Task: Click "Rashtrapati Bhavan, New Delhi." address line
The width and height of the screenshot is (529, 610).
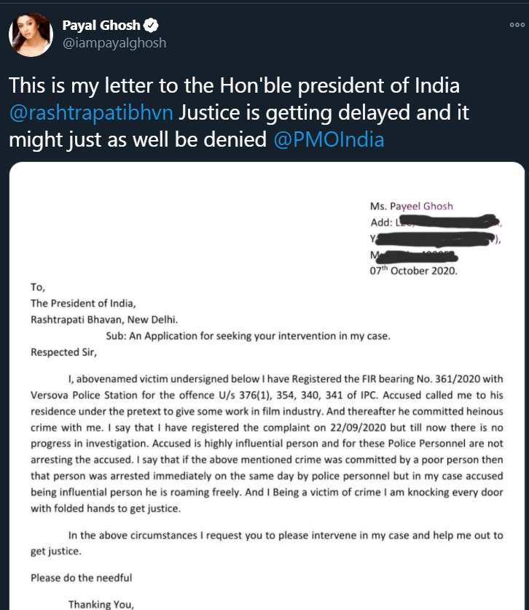Action: click(104, 320)
